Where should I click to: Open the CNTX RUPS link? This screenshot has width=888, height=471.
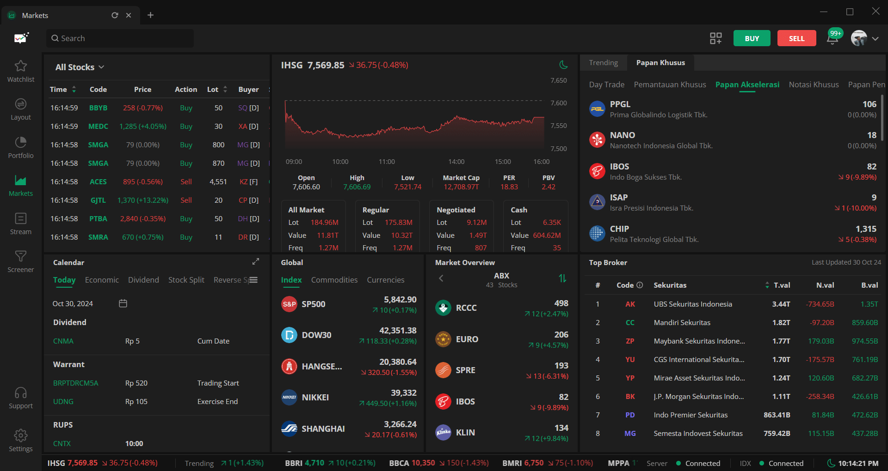click(62, 443)
